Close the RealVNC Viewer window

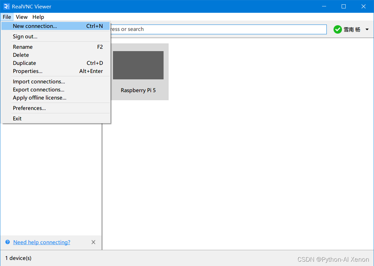[x=364, y=6]
